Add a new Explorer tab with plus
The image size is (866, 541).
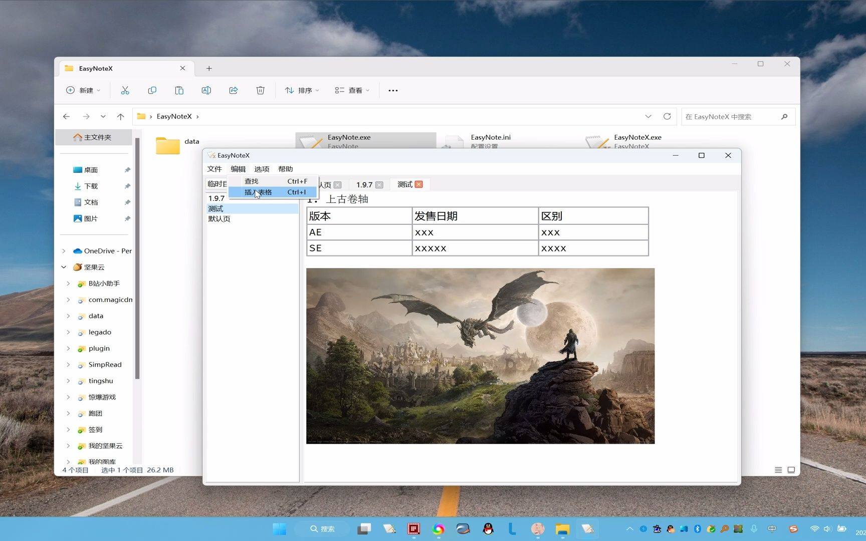209,68
